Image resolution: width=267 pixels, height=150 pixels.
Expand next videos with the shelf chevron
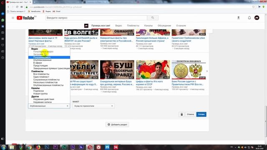[x=207, y=71]
